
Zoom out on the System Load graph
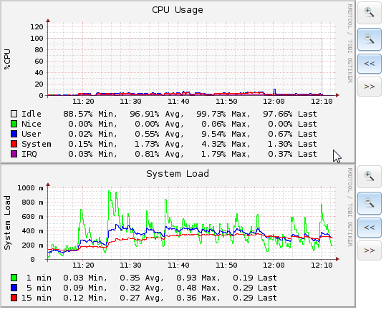(370, 203)
